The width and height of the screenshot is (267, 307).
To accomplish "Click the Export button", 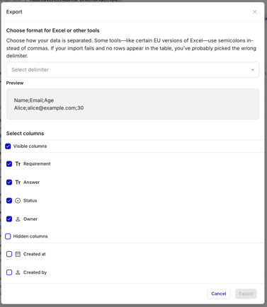I will pyautogui.click(x=246, y=294).
